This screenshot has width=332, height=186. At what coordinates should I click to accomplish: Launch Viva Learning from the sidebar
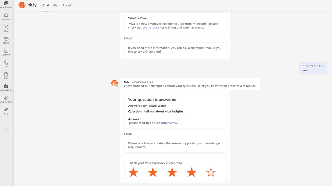6,88
